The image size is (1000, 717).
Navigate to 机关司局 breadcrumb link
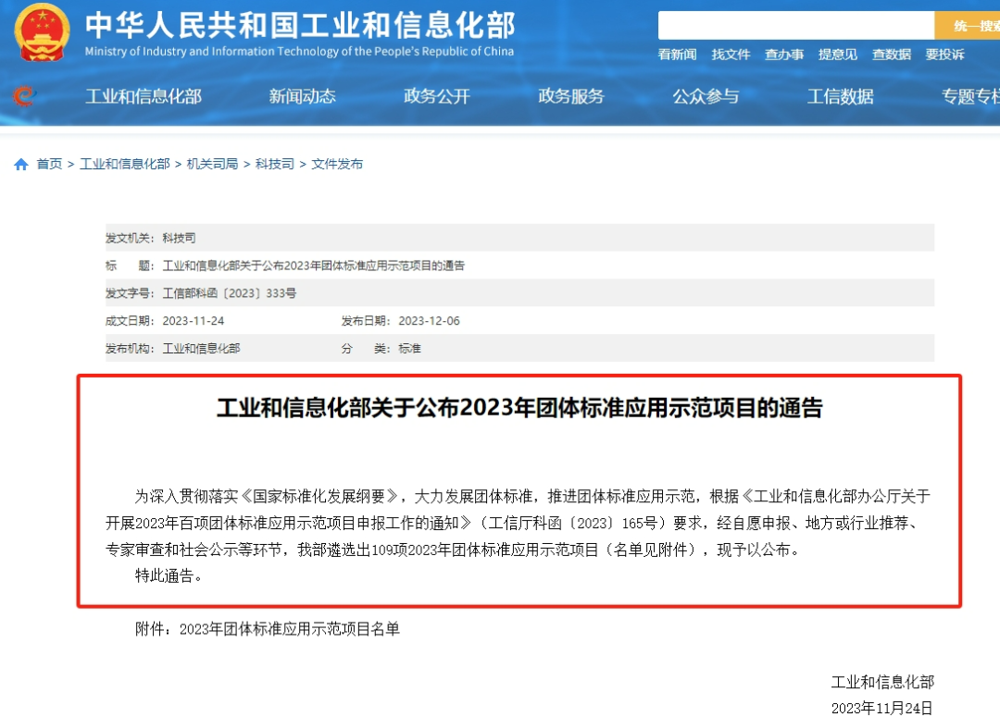tap(212, 164)
